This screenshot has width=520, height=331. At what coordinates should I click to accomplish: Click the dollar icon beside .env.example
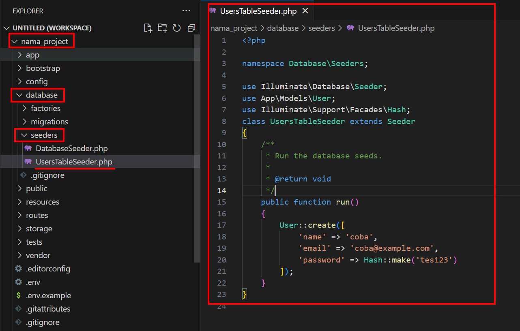click(18, 295)
